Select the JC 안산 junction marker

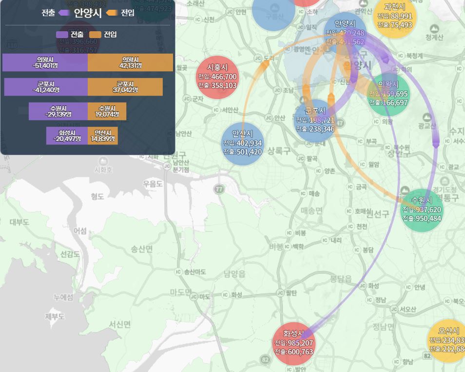(x=269, y=118)
